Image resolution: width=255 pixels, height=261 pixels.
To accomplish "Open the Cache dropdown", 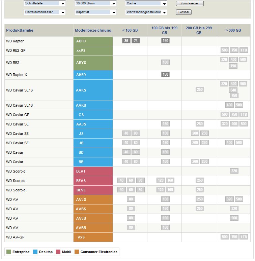I will pos(146,3).
